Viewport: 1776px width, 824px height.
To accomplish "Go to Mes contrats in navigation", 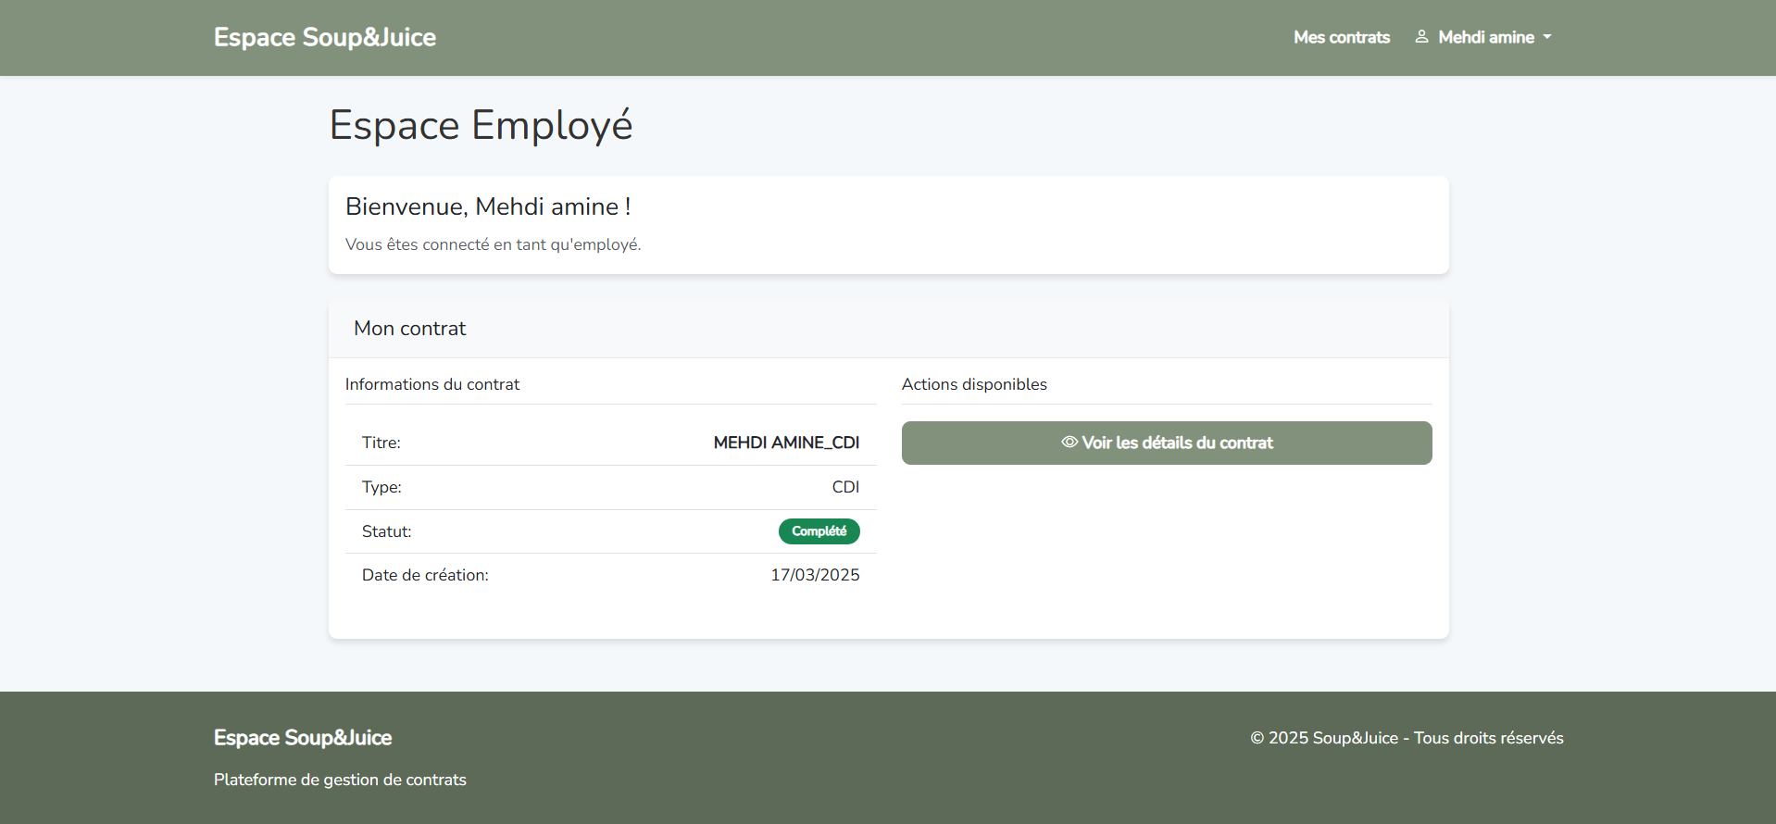I will coord(1341,37).
